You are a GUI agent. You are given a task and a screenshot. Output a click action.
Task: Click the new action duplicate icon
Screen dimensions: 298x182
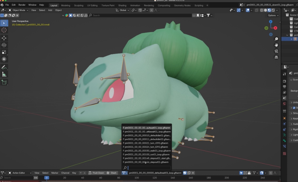tap(189, 173)
